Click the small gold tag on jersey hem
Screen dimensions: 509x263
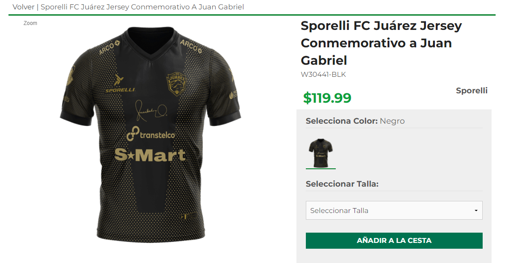[x=188, y=216]
